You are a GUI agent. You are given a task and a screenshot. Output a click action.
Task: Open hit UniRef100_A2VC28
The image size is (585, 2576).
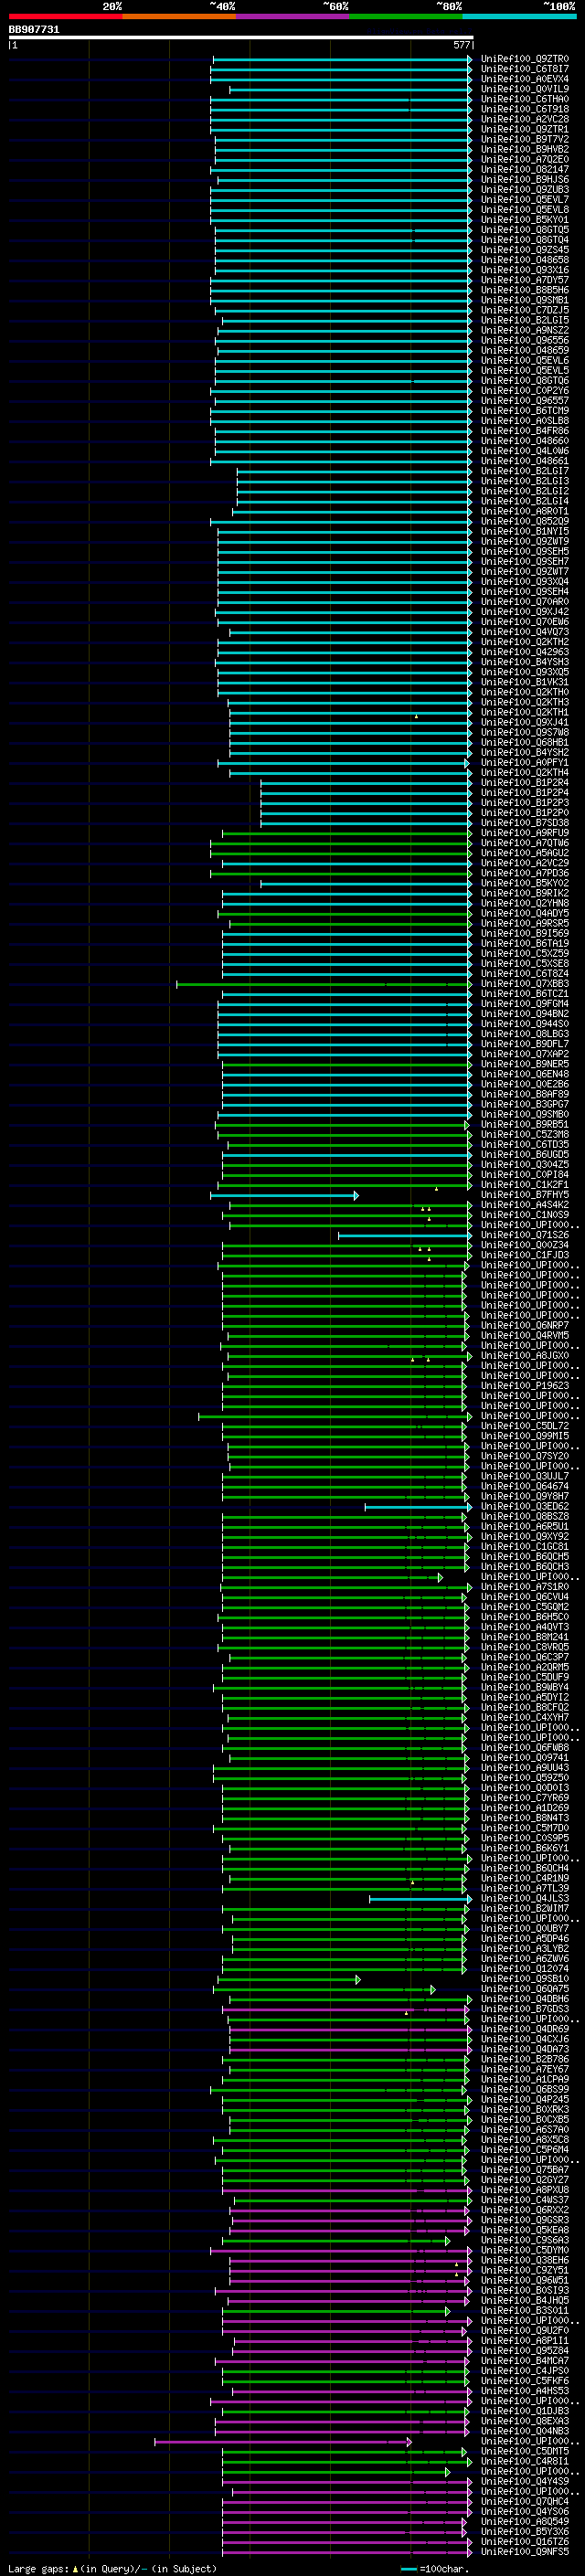coord(525,119)
